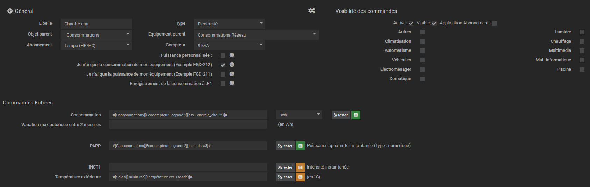Click orange command picker icon for INST1
590x187 pixels.
[300, 167]
